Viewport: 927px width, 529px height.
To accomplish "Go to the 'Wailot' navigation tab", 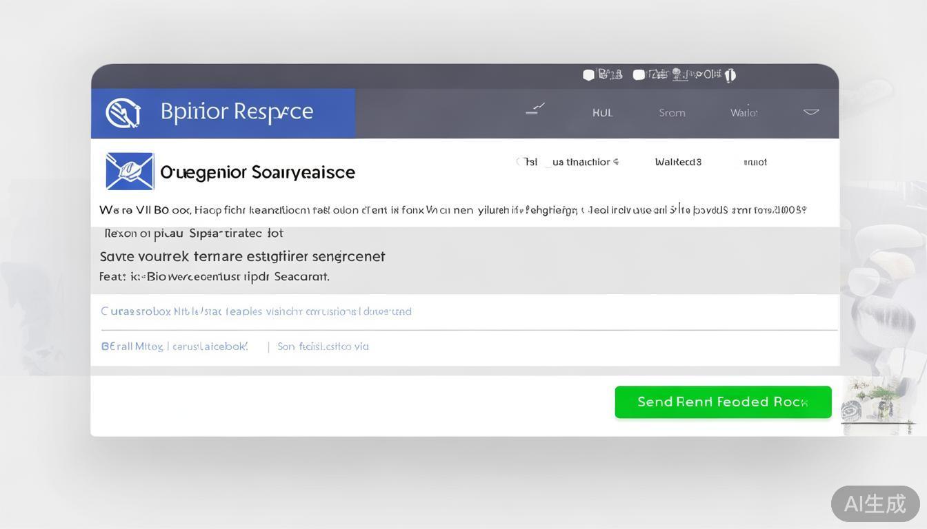I will pos(744,113).
